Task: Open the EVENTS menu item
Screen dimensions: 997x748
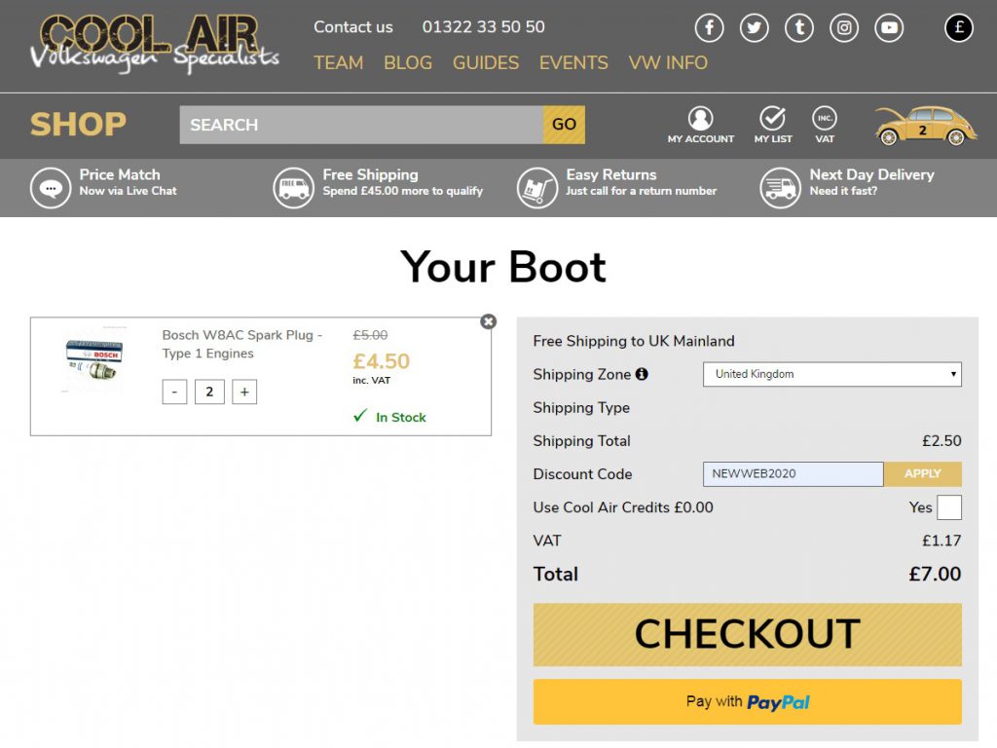Action: coord(573,63)
